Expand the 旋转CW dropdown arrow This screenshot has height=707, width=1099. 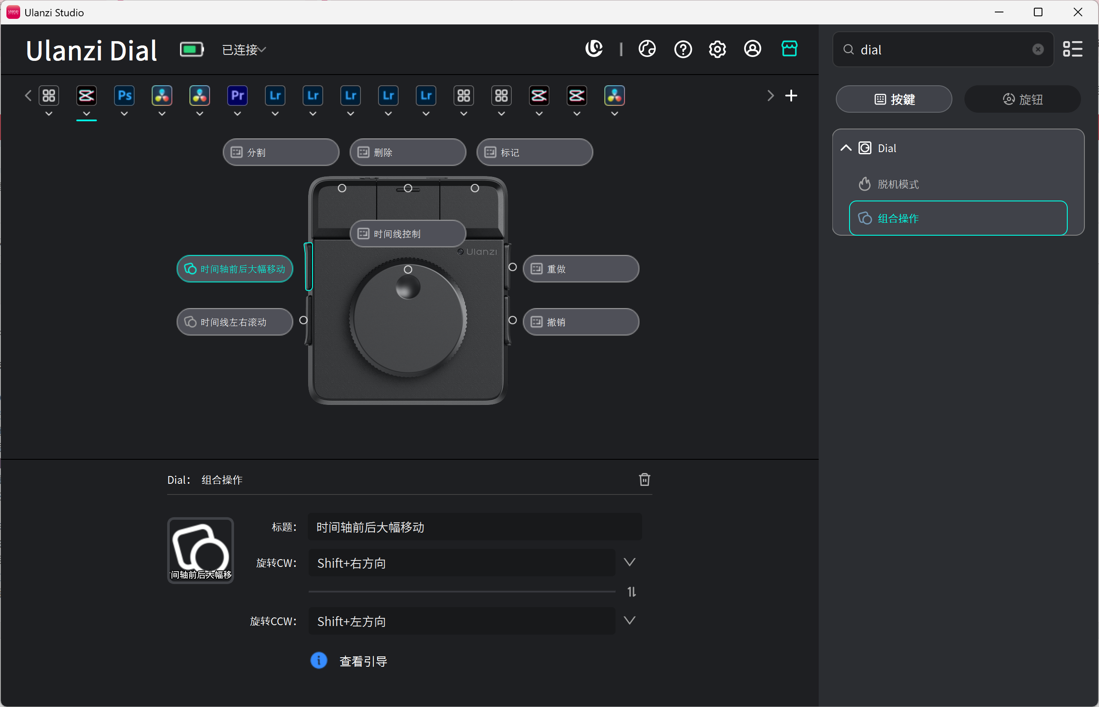629,562
